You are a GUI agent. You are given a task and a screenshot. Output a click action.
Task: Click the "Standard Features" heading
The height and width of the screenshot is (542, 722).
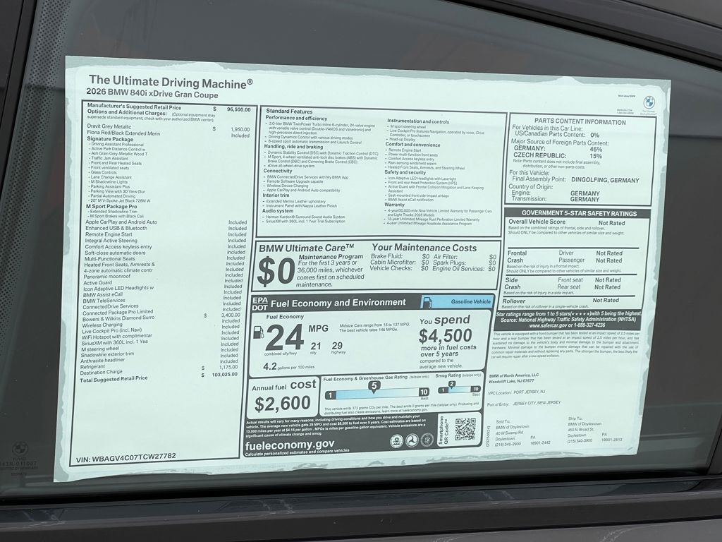coord(289,111)
